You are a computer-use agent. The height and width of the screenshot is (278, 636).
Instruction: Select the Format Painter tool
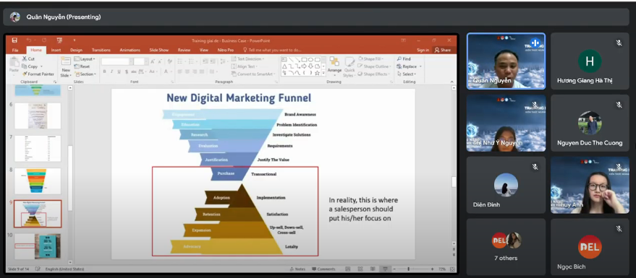pyautogui.click(x=38, y=74)
